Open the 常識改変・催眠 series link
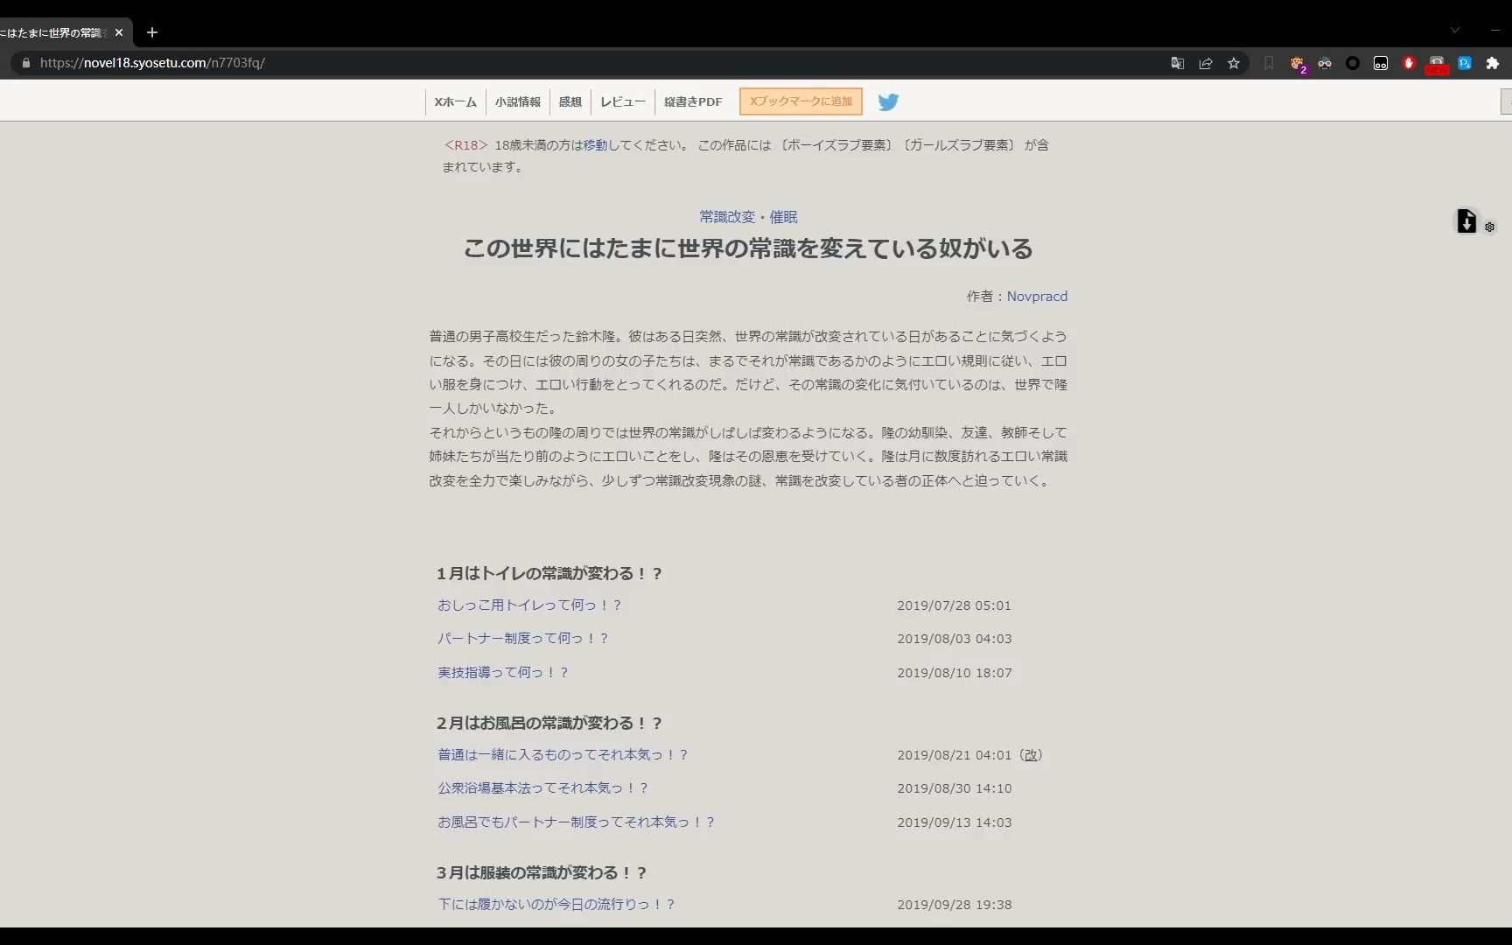 748,217
